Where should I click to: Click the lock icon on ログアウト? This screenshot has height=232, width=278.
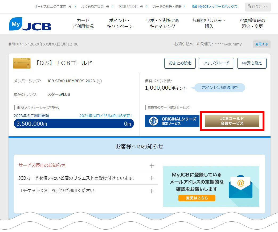click(x=249, y=6)
